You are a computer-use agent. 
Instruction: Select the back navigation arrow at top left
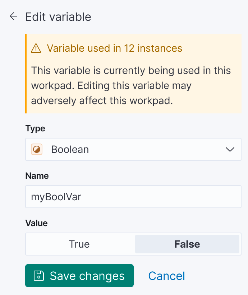pyautogui.click(x=13, y=16)
